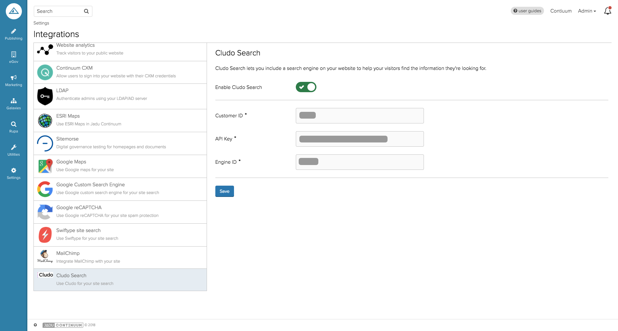
Task: Click the Jadu Continuum logo at the top of the sidebar
Action: tap(14, 11)
